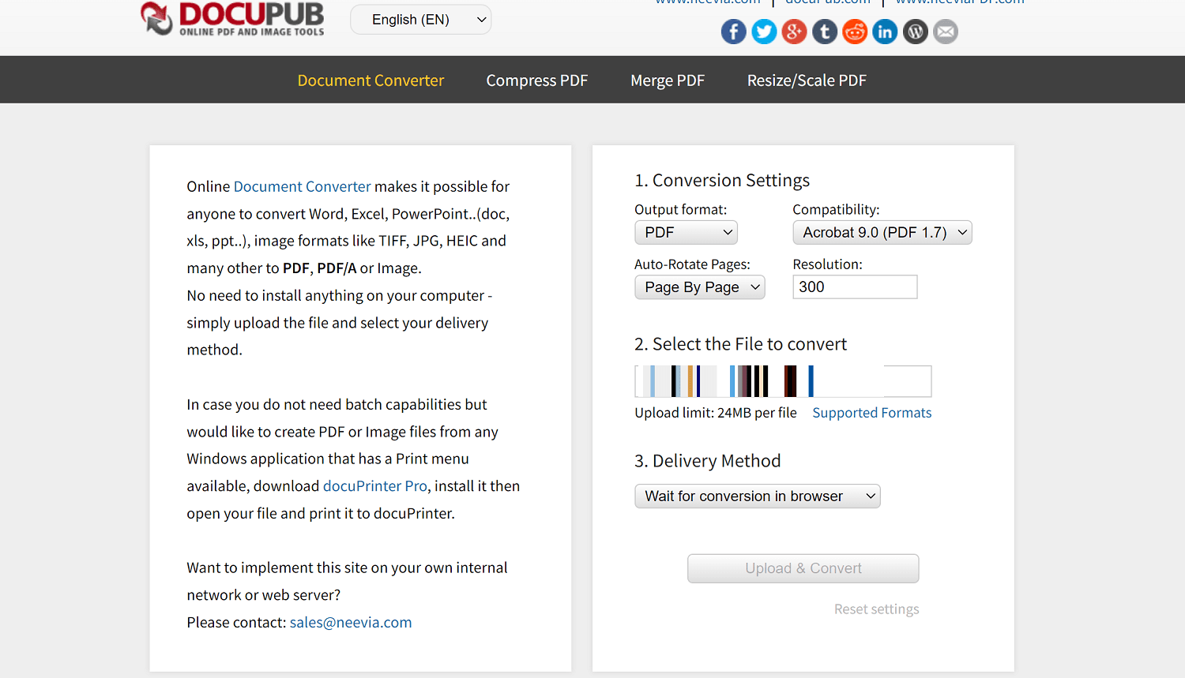Open the English (EN) language dropdown
This screenshot has width=1185, height=678.
pos(420,20)
